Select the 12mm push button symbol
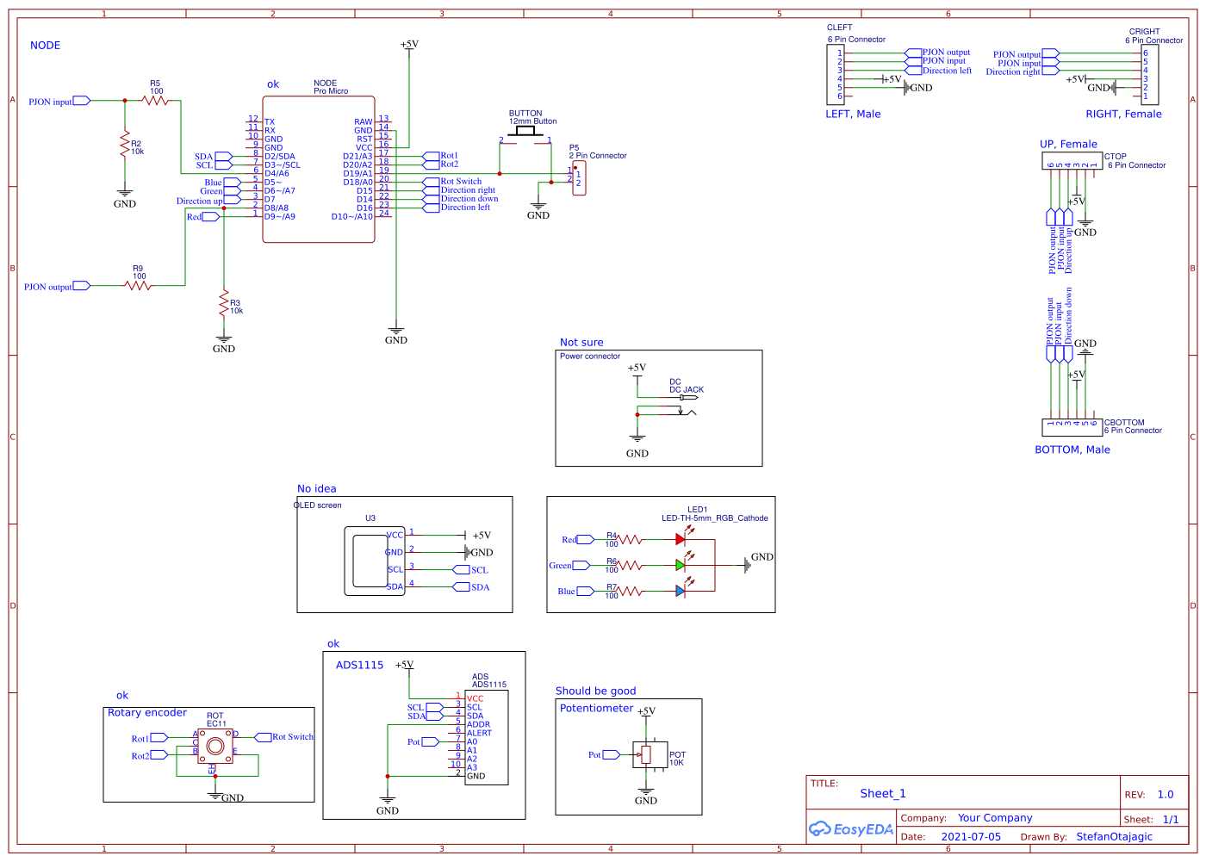This screenshot has width=1206, height=862. [x=525, y=132]
